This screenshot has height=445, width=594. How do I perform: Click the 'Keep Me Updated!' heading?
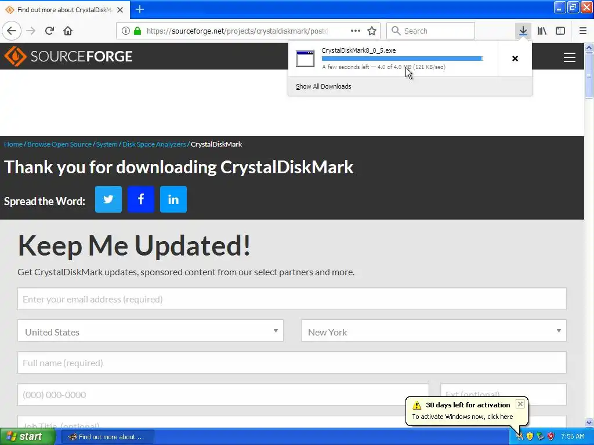(x=134, y=246)
